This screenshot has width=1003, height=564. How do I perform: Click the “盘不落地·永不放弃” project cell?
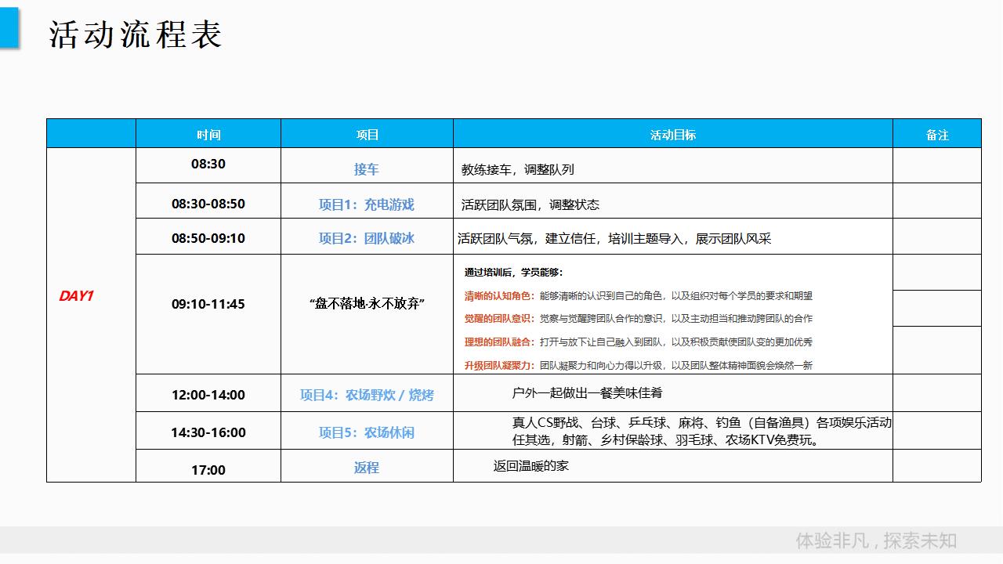pyautogui.click(x=367, y=303)
